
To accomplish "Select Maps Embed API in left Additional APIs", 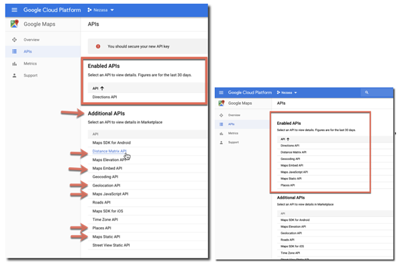I will coord(107,169).
